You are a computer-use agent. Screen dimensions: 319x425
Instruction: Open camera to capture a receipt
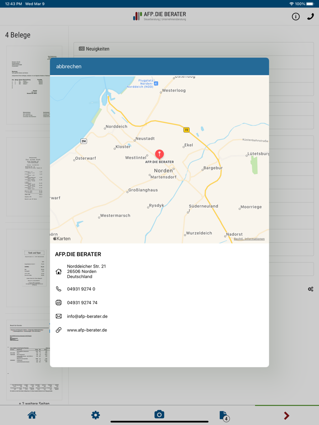pyautogui.click(x=159, y=415)
